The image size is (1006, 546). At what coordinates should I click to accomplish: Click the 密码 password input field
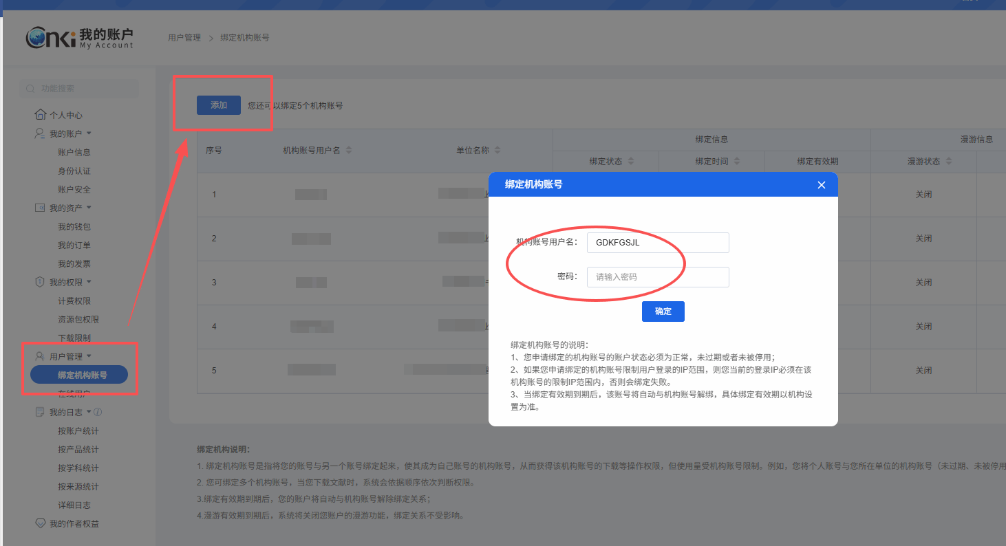click(x=657, y=277)
